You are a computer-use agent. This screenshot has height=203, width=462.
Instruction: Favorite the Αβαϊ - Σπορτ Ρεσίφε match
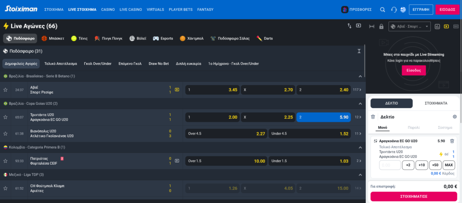point(5,90)
